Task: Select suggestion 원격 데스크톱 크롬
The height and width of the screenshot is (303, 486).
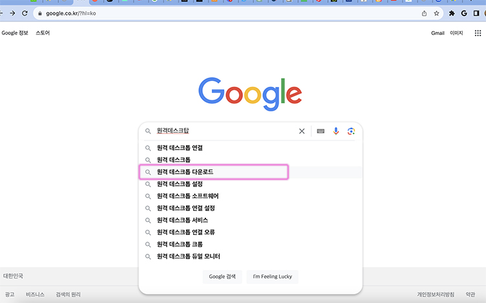Action: [250, 245]
